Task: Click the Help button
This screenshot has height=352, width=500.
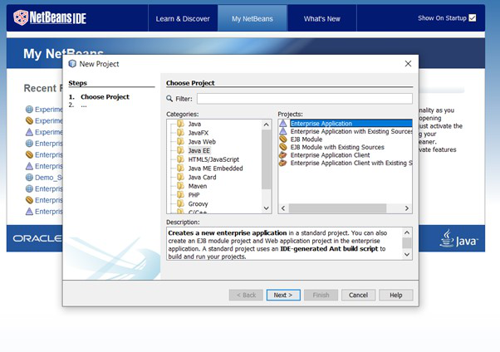Action: click(x=396, y=295)
